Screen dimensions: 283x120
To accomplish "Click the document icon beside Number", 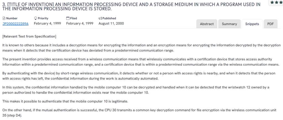I will coord(4,18).
